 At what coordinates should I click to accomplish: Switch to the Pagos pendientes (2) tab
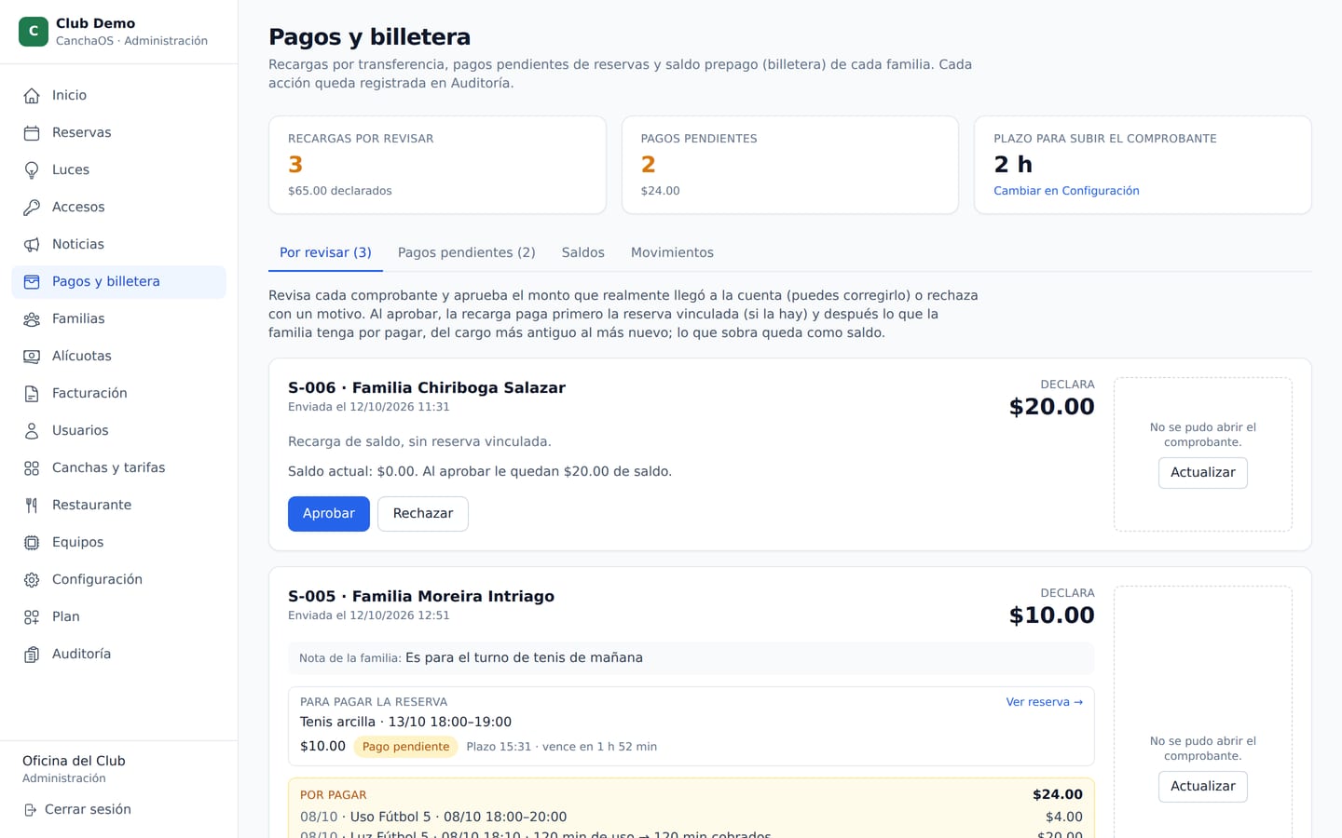466,252
